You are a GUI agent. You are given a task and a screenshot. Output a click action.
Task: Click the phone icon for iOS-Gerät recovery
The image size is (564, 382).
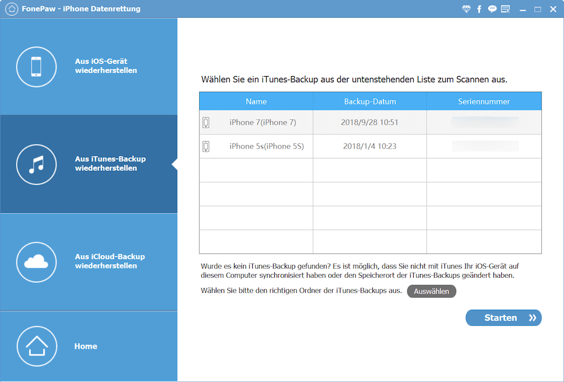tap(36, 67)
